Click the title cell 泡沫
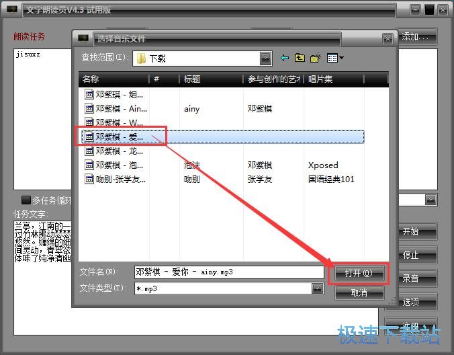The height and width of the screenshot is (355, 454). pos(191,165)
